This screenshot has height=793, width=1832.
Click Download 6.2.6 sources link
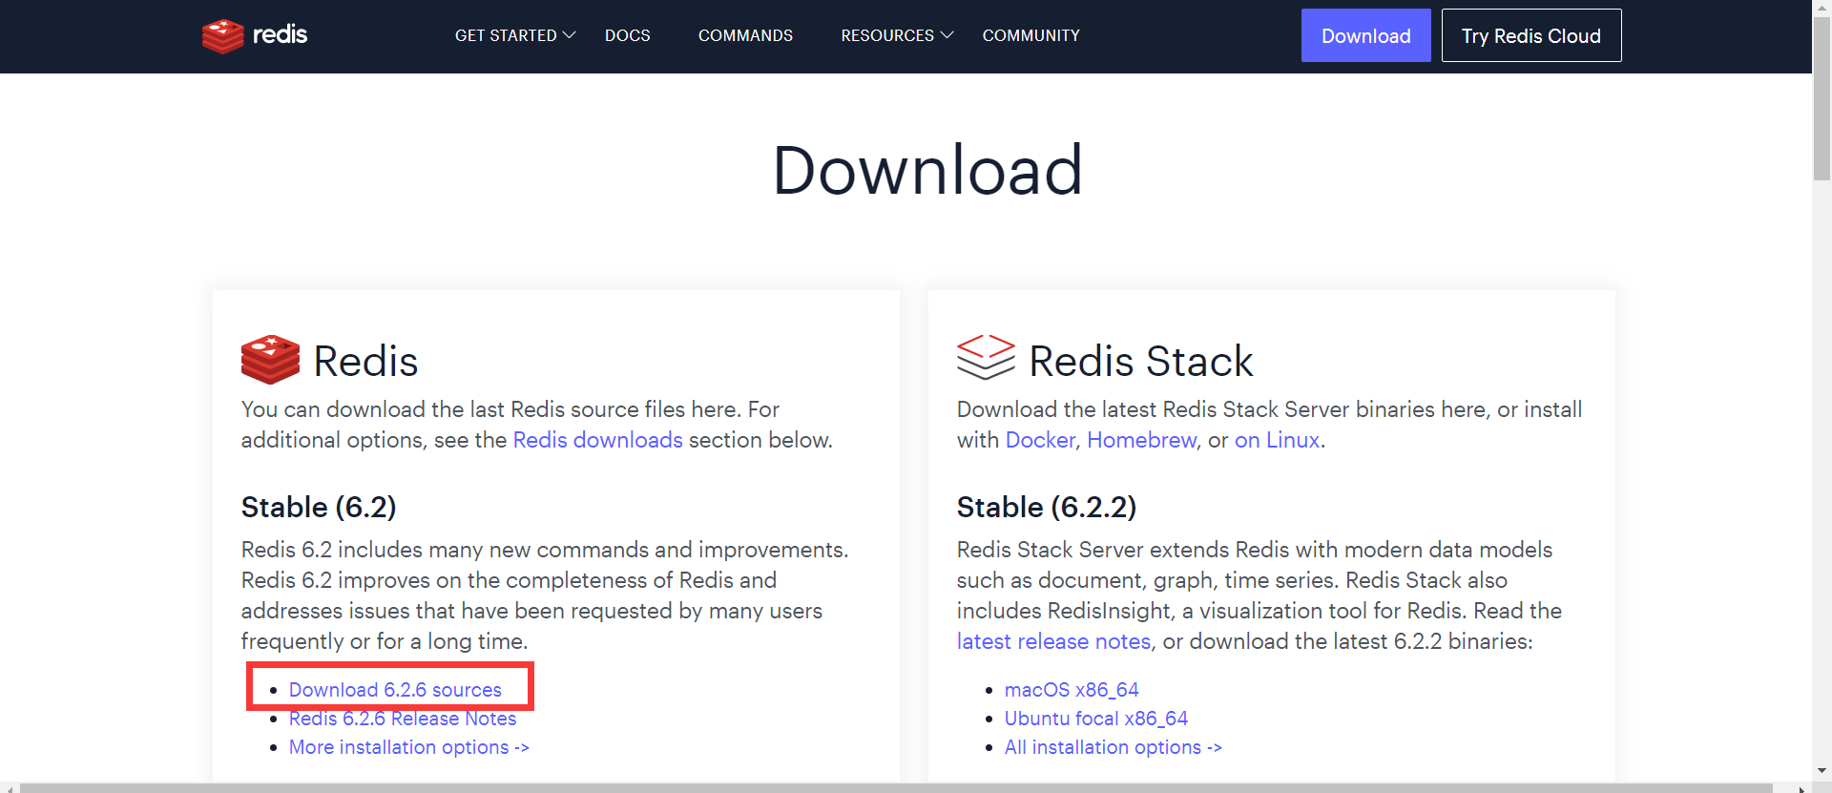(395, 690)
